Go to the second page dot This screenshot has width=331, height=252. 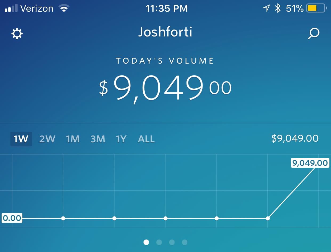[x=159, y=242]
